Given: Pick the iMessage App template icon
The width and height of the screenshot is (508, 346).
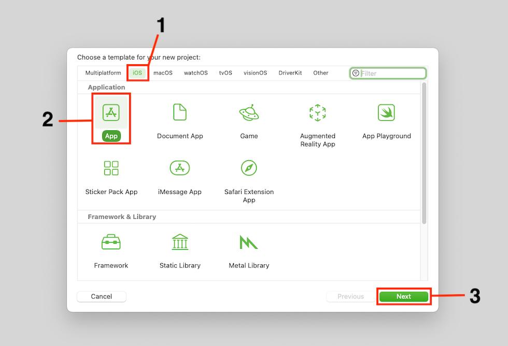Looking at the screenshot, I should [x=180, y=168].
